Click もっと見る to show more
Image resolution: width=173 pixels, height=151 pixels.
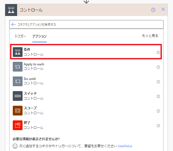coord(150,36)
